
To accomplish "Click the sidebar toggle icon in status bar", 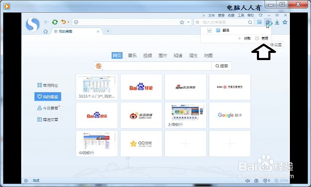I will [x=26, y=181].
